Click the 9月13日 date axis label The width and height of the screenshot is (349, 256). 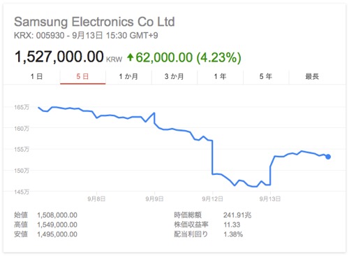[x=270, y=199]
